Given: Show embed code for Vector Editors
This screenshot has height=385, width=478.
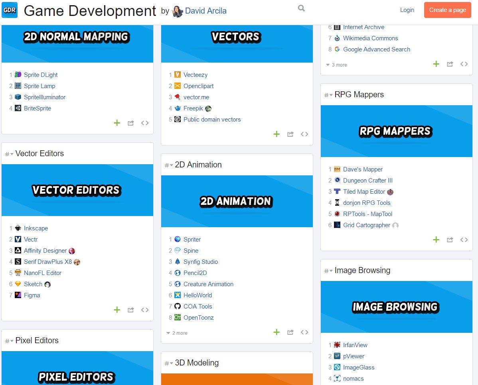Looking at the screenshot, I should (x=145, y=310).
